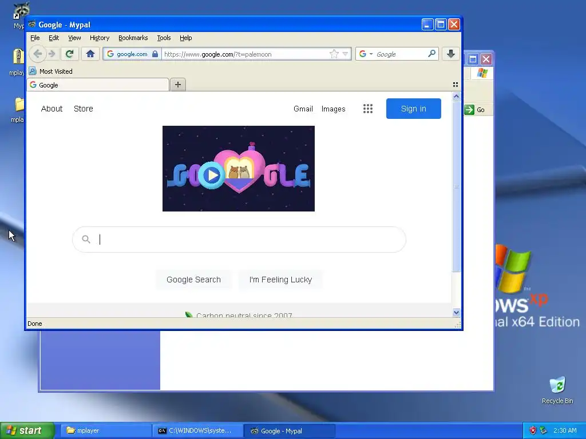
Task: Open the Images link
Action: 334,109
